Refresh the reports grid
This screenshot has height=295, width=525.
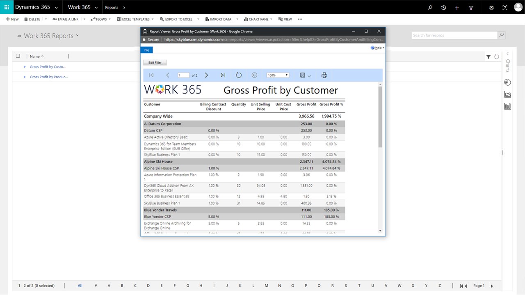pyautogui.click(x=497, y=57)
